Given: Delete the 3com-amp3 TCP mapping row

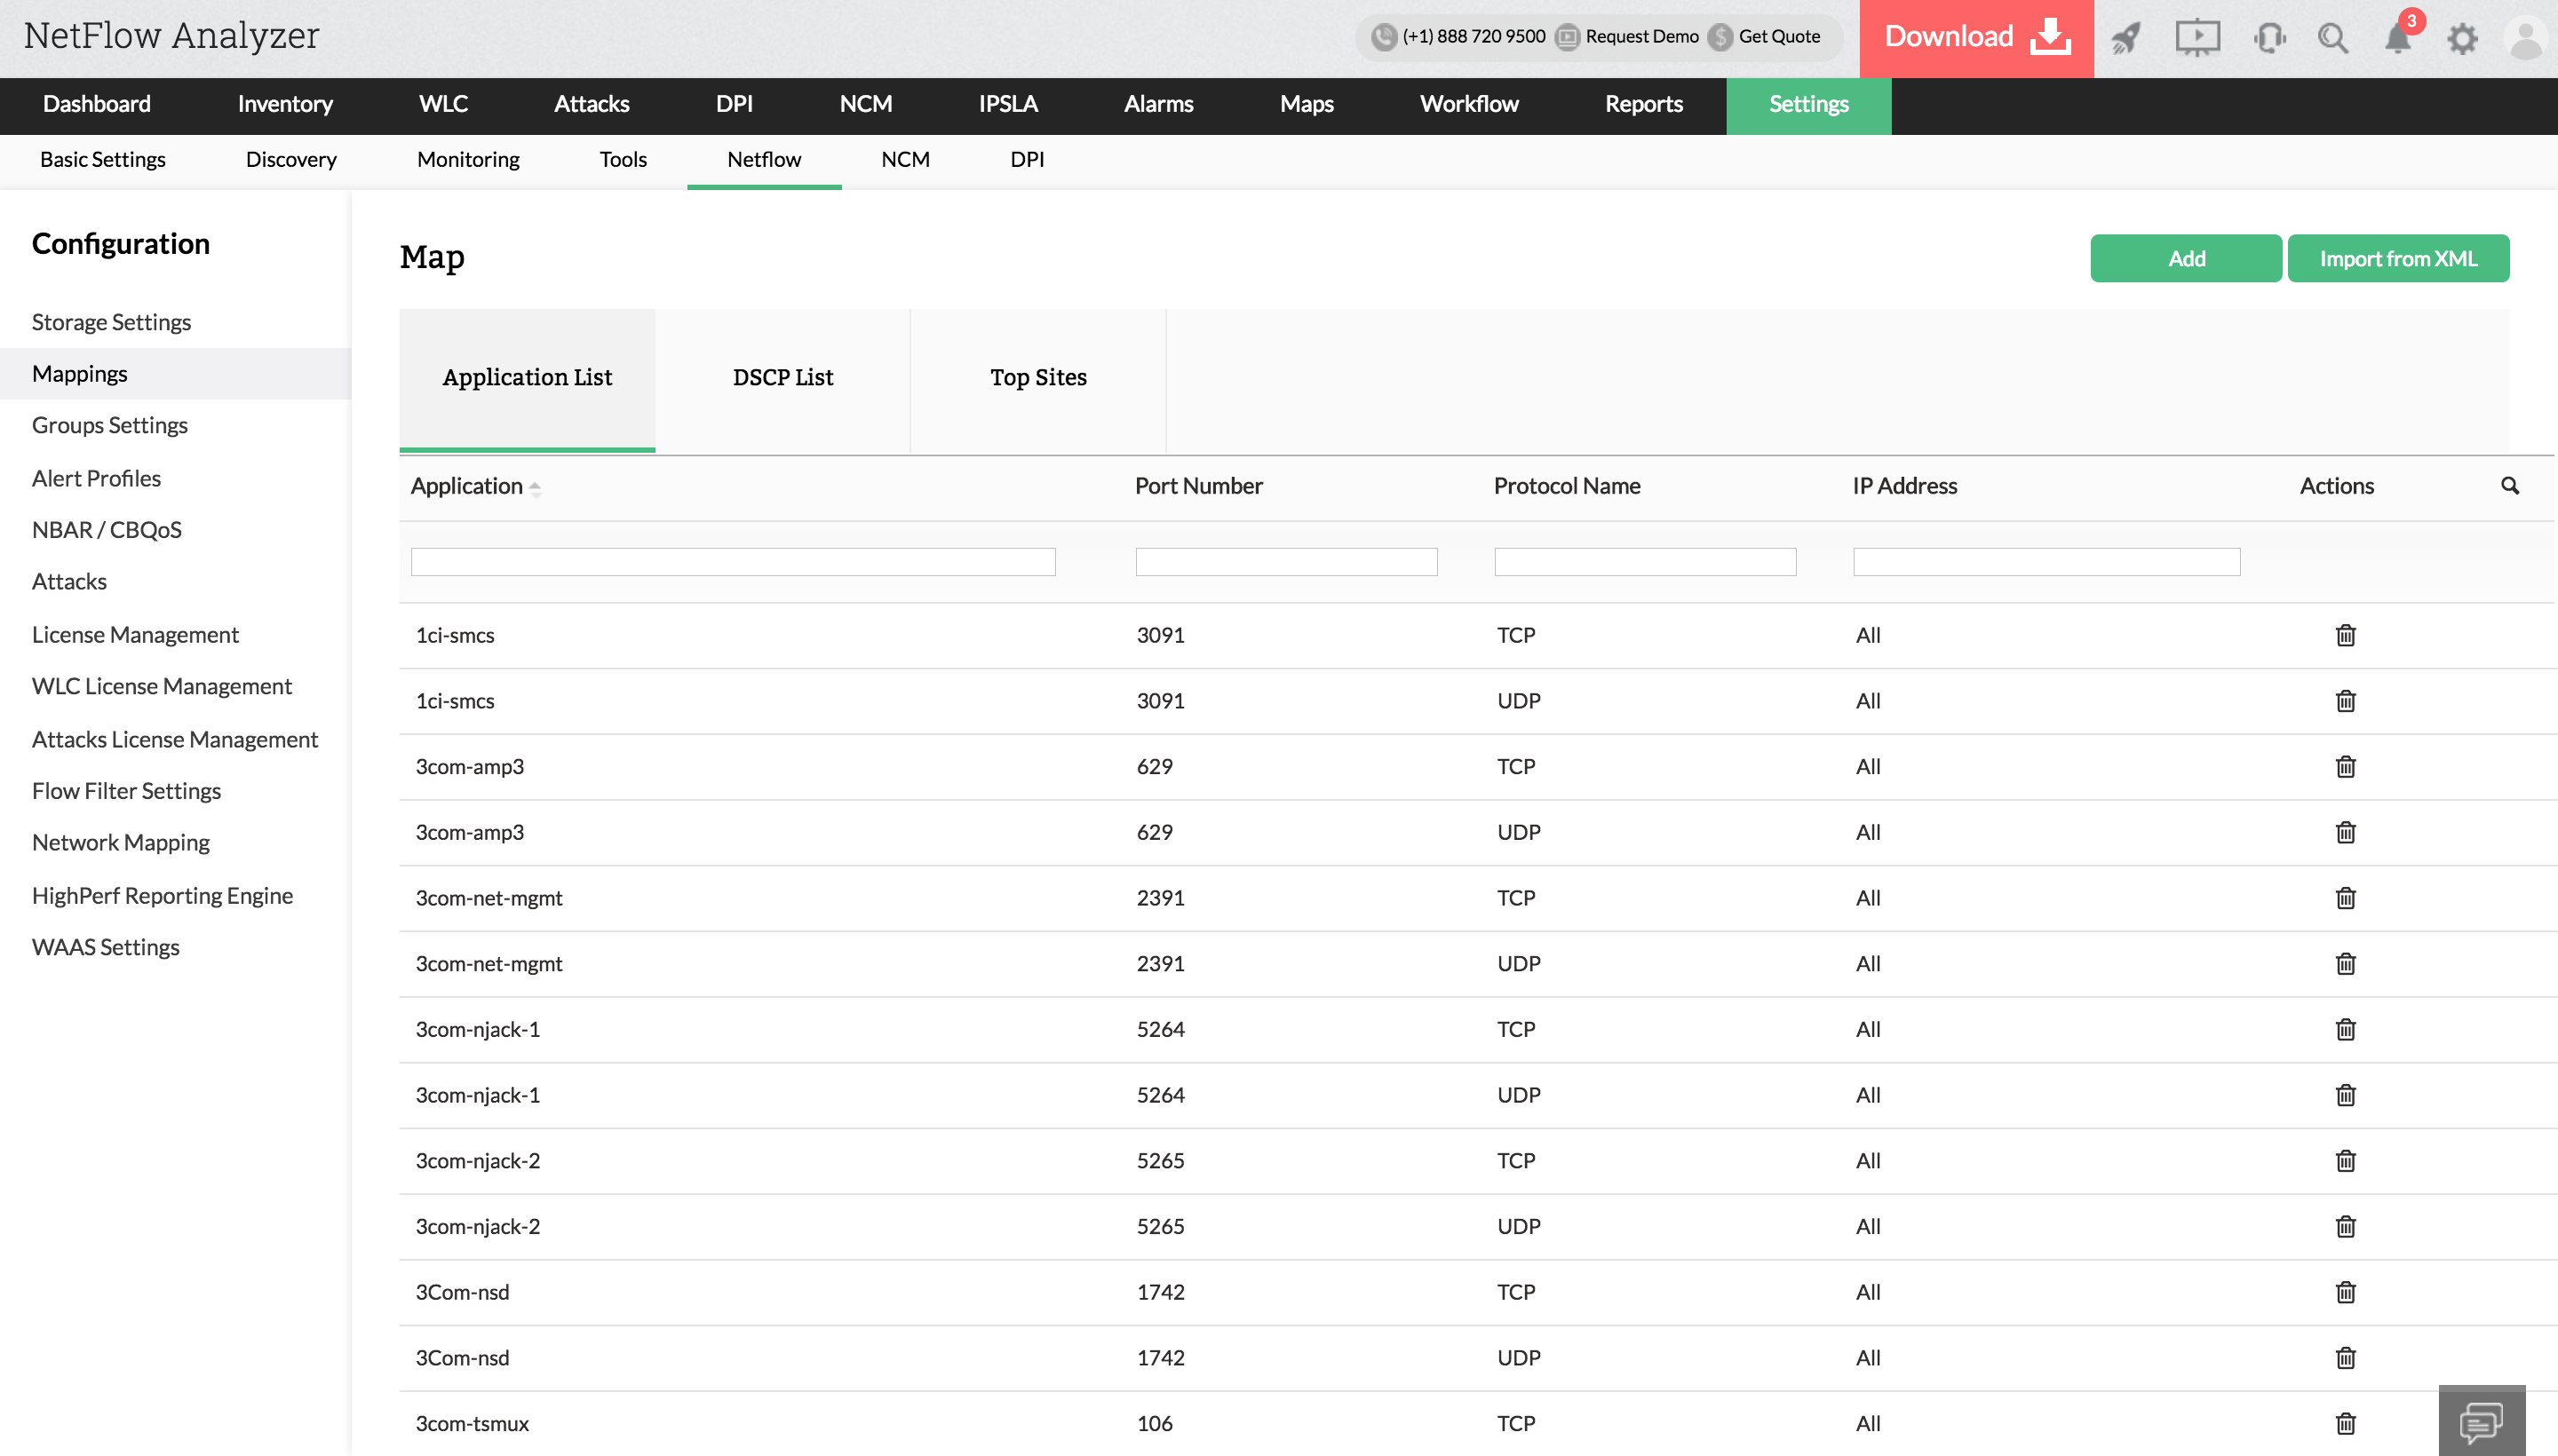Looking at the screenshot, I should point(2345,767).
